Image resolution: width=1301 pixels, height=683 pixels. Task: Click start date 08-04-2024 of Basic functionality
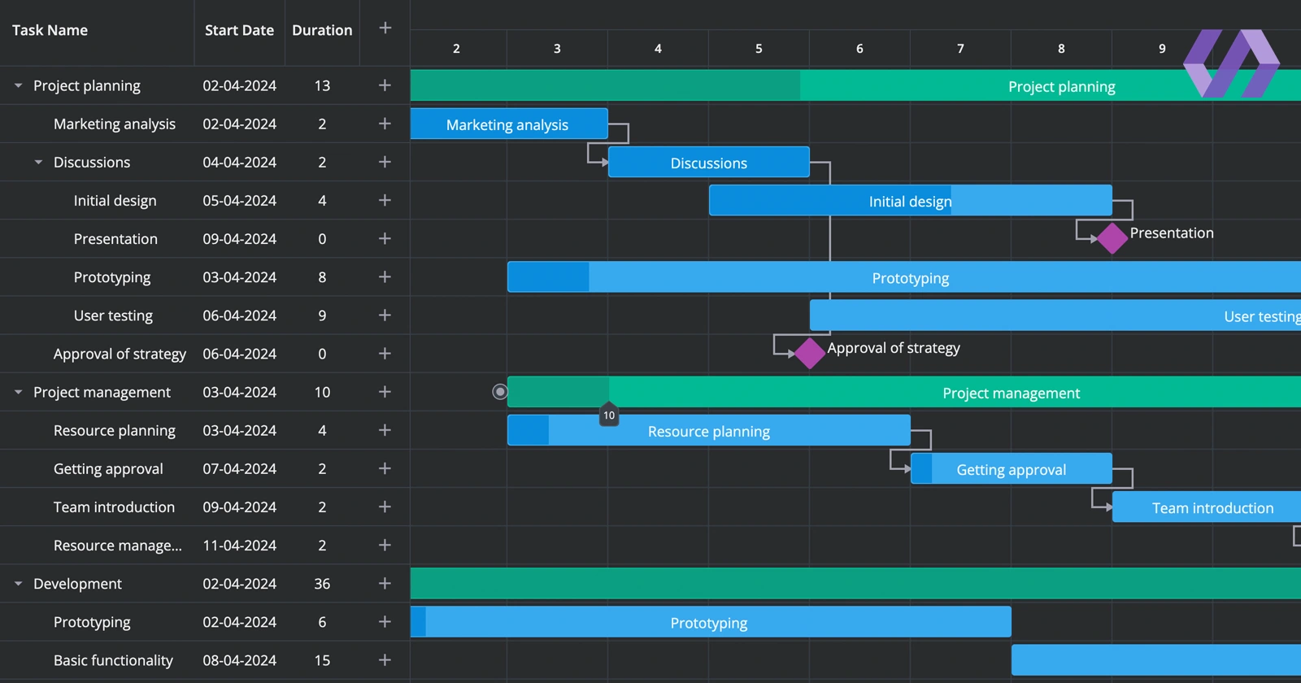(x=239, y=659)
